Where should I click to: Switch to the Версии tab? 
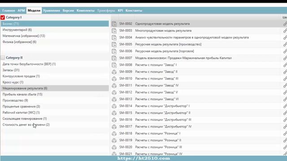(68, 11)
